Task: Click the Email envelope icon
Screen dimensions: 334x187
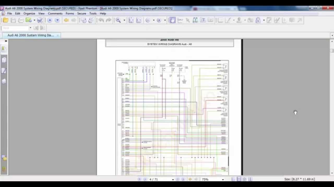Action: coord(28,20)
